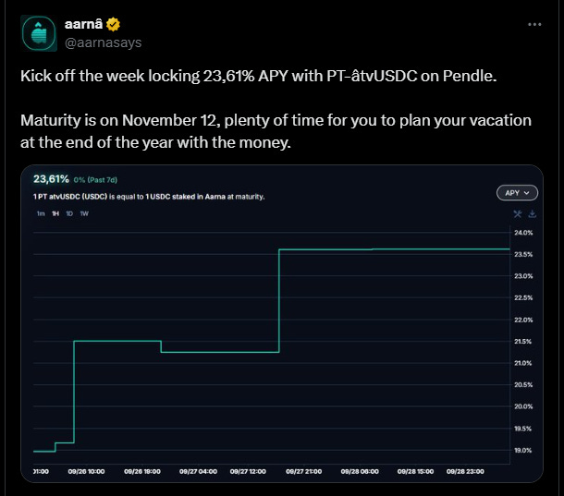Click the 20.0% y-axis label

pyautogui.click(x=523, y=406)
